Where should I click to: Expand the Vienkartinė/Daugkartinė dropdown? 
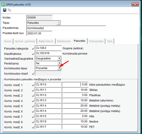coord(59,58)
